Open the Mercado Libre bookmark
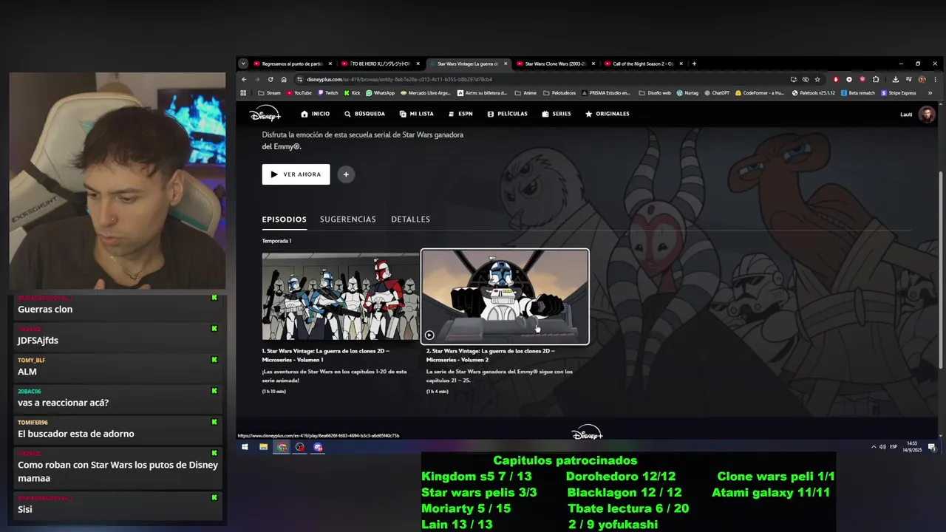The width and height of the screenshot is (946, 532). pyautogui.click(x=426, y=93)
